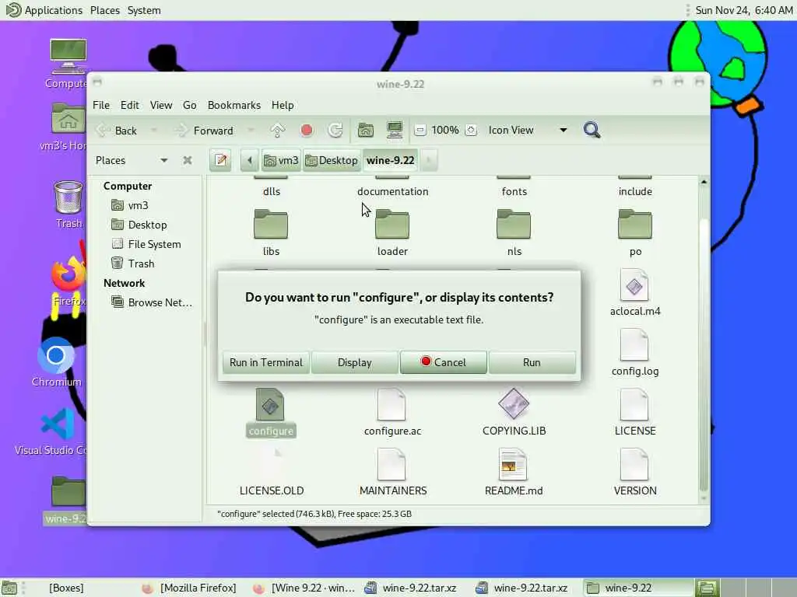Select README.md file icon
Viewport: 797px width, 597px height.
coord(512,465)
